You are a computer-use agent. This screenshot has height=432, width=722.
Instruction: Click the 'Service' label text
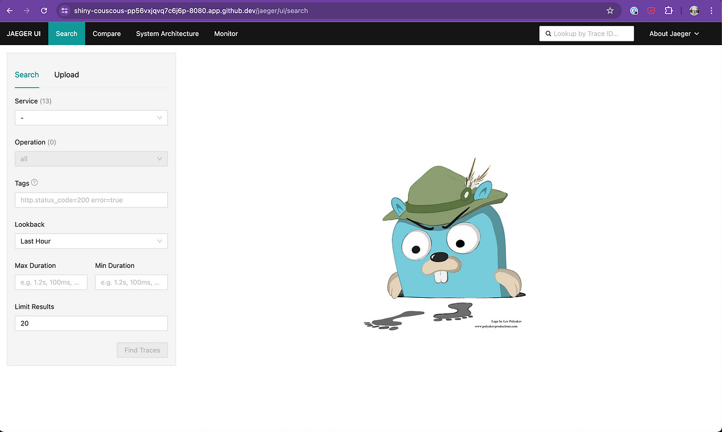(26, 101)
